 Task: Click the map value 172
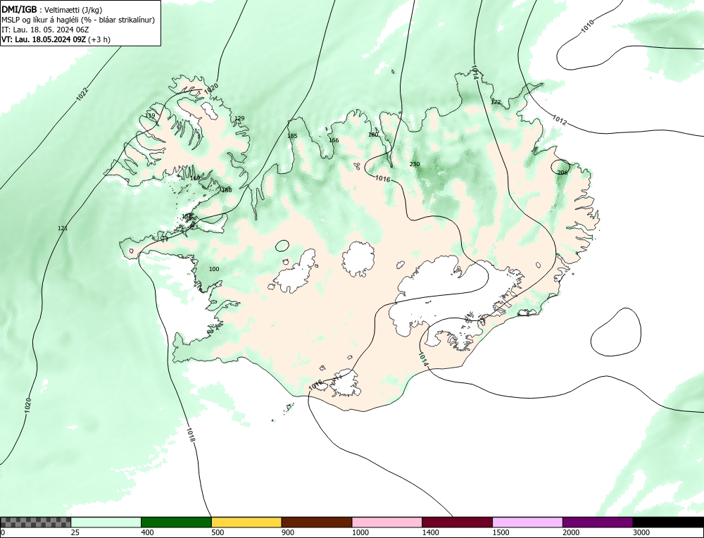click(x=495, y=102)
